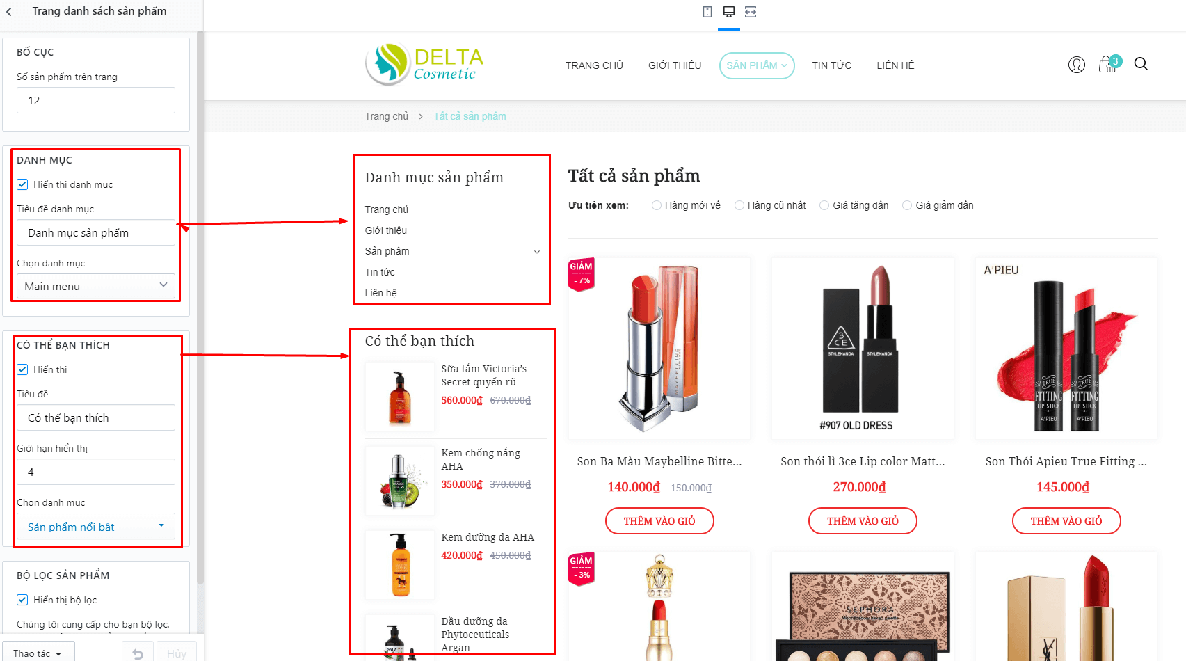Add Son Ba Màu Maybelline to cart
Viewport: 1186px width, 661px height.
point(659,521)
